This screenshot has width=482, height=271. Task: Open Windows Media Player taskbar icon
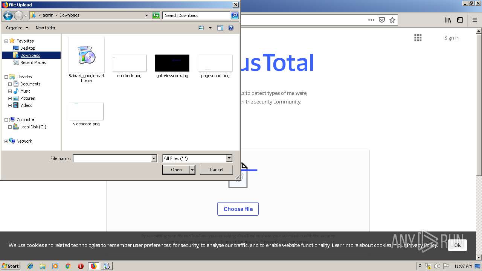(x=55, y=266)
